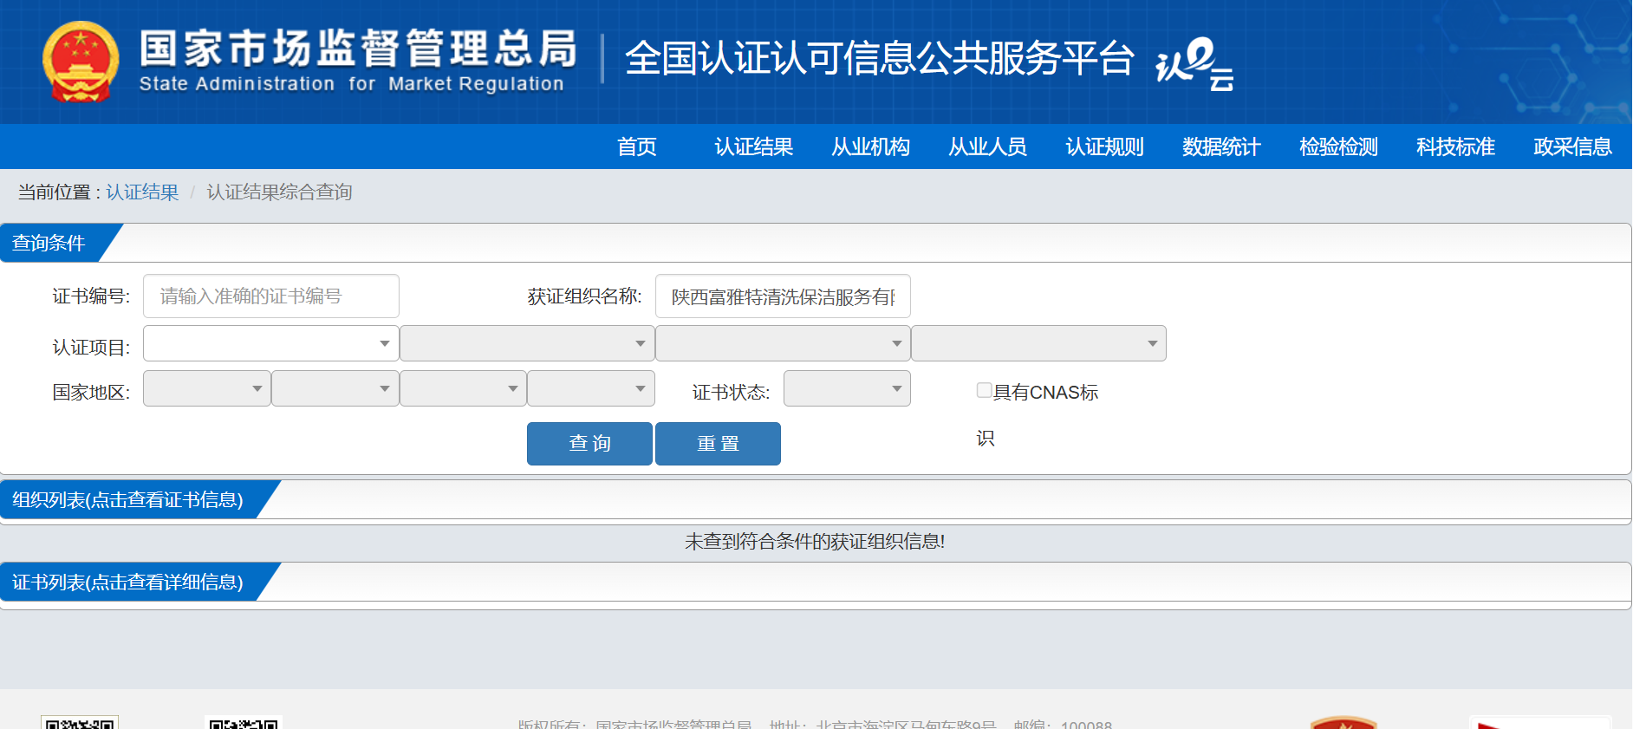Screen dimensions: 1633x729
Task: Expand the second 认证项目 dropdown
Action: tap(527, 343)
